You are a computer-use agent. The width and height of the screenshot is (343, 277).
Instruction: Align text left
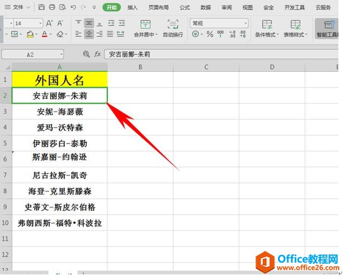[78, 34]
